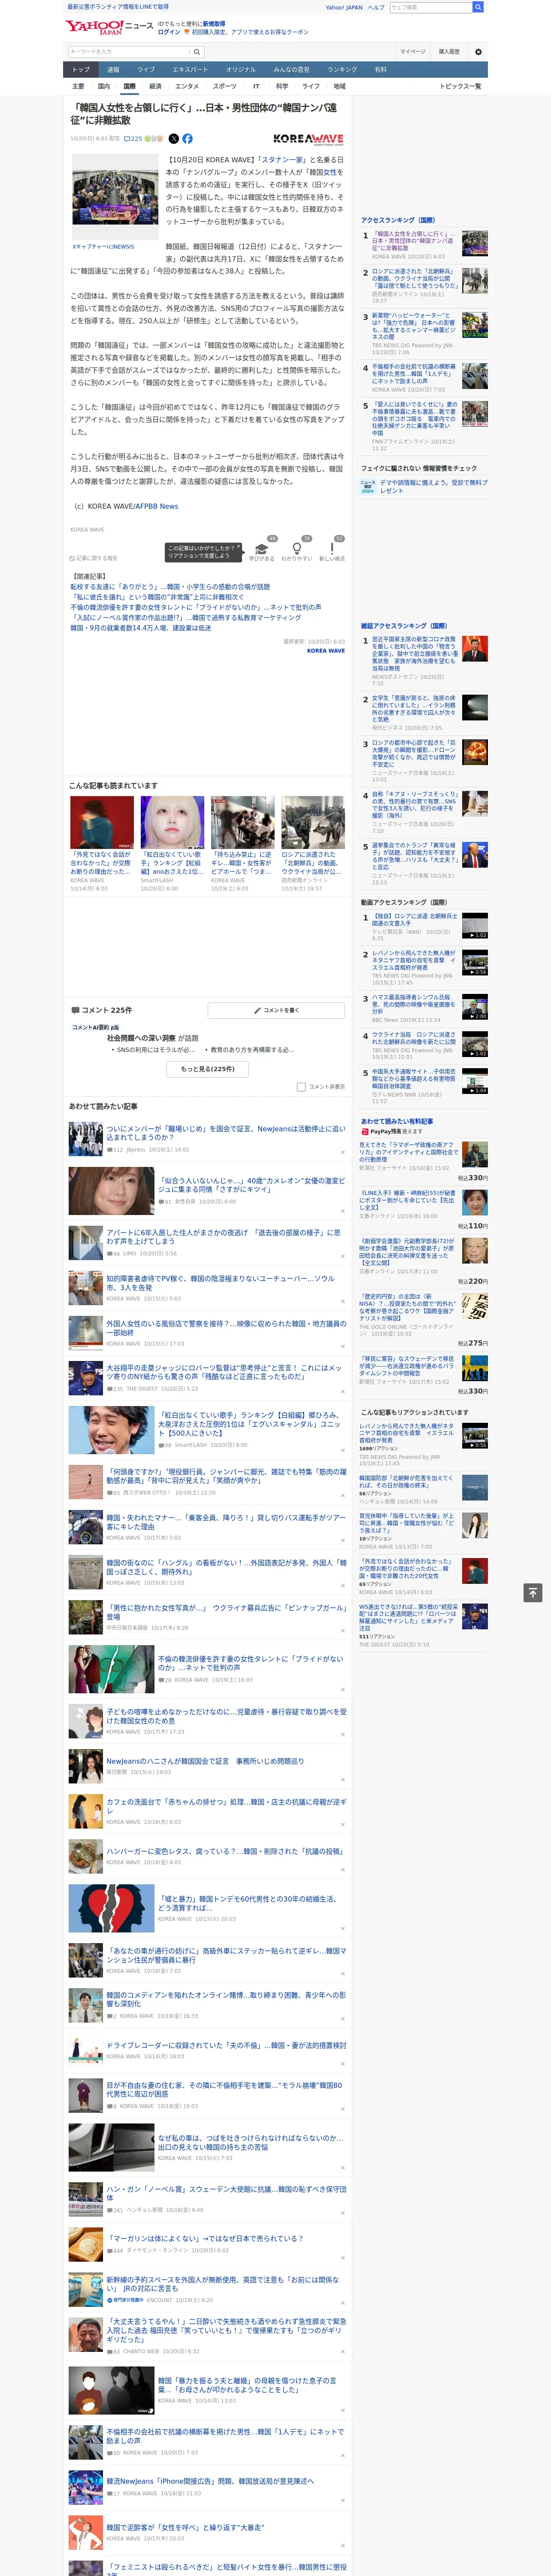Click the KOREA WAVE publisher logo

pyautogui.click(x=308, y=139)
